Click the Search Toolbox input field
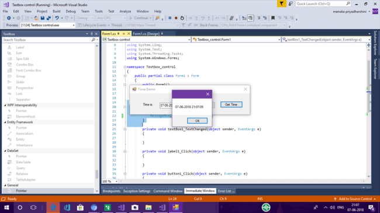Viewport: 380px width, 213px height. point(47,40)
